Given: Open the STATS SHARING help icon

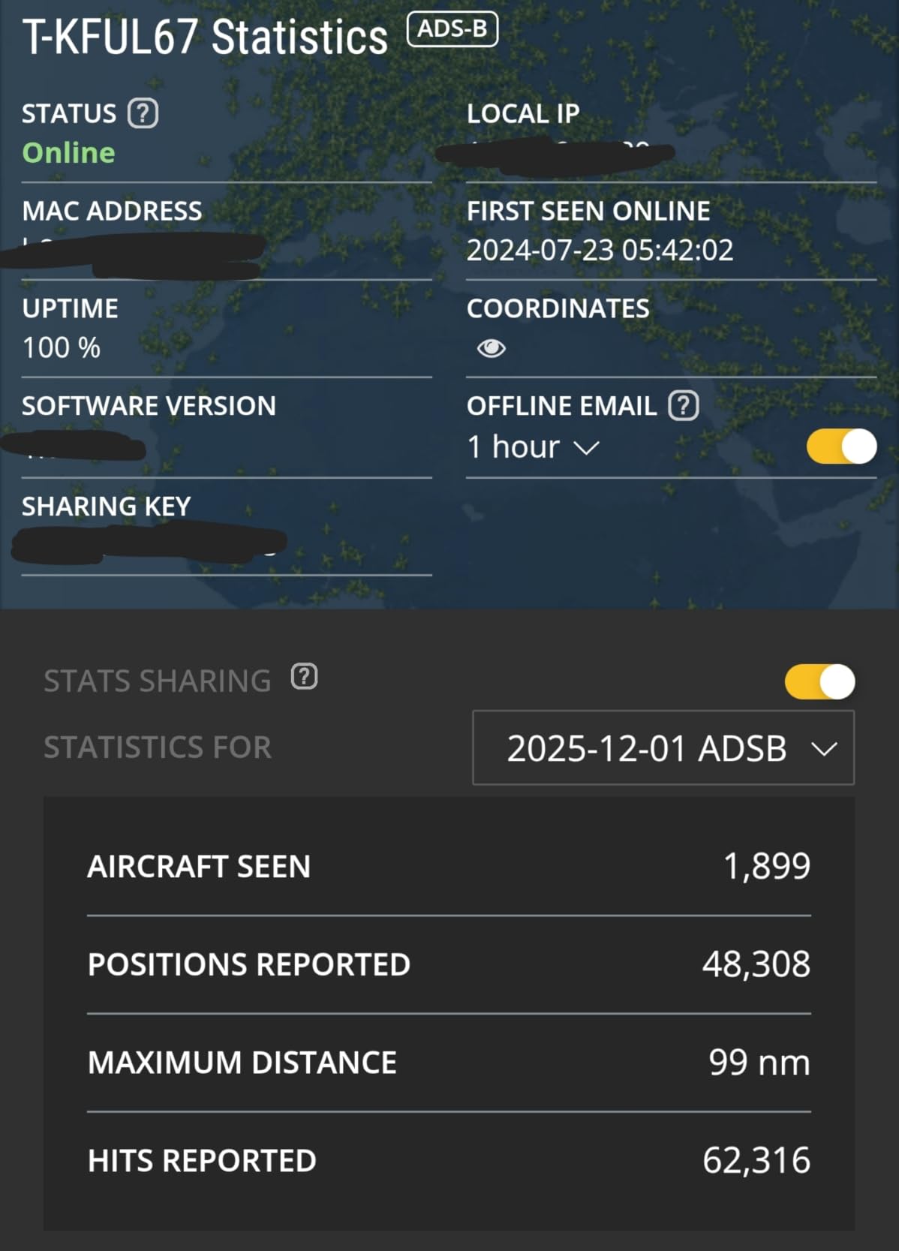Looking at the screenshot, I should (x=304, y=677).
